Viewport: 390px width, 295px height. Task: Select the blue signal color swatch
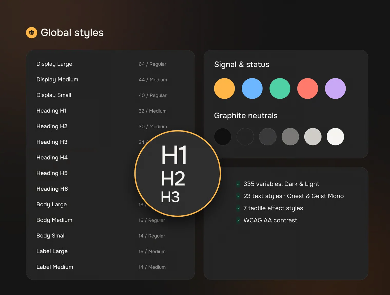point(252,88)
